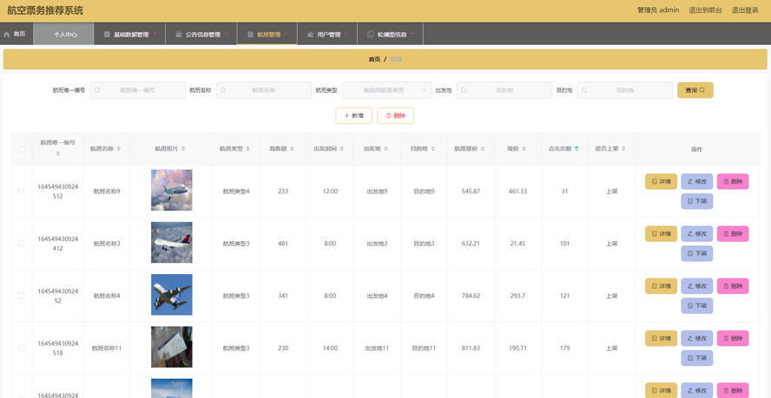The width and height of the screenshot is (771, 398).
Task: Click the 查询 search button
Action: click(x=695, y=90)
